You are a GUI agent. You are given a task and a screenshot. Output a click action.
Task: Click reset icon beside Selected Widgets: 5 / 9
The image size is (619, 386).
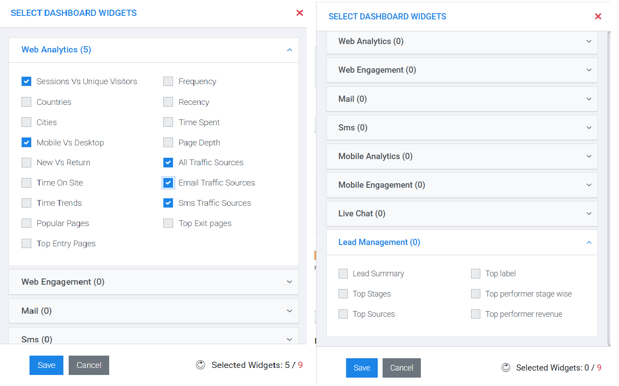click(x=200, y=365)
